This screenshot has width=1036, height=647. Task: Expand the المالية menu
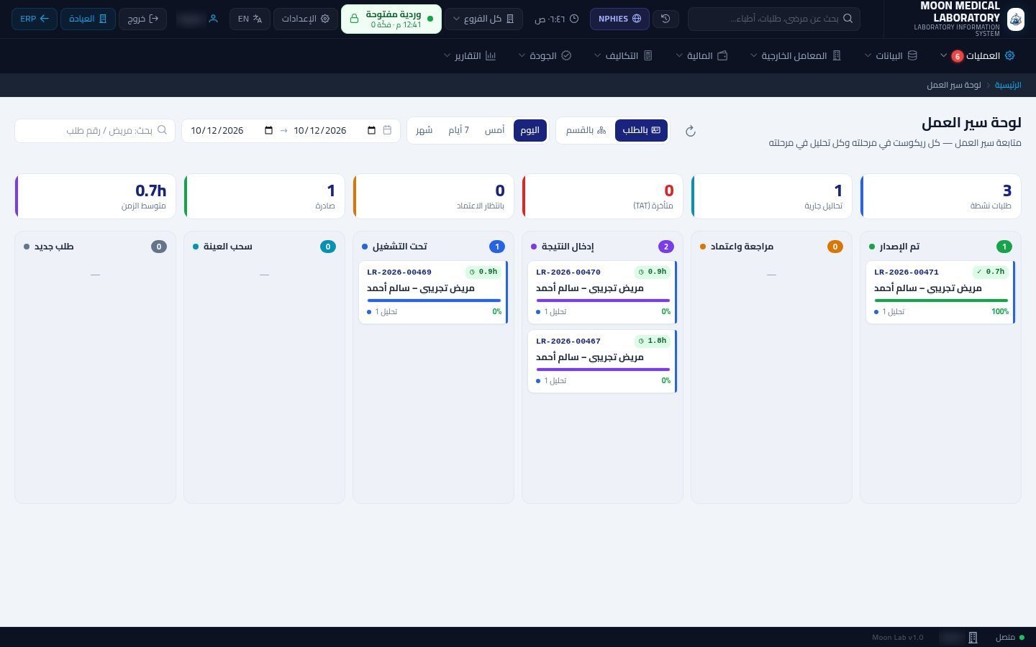coord(701,56)
